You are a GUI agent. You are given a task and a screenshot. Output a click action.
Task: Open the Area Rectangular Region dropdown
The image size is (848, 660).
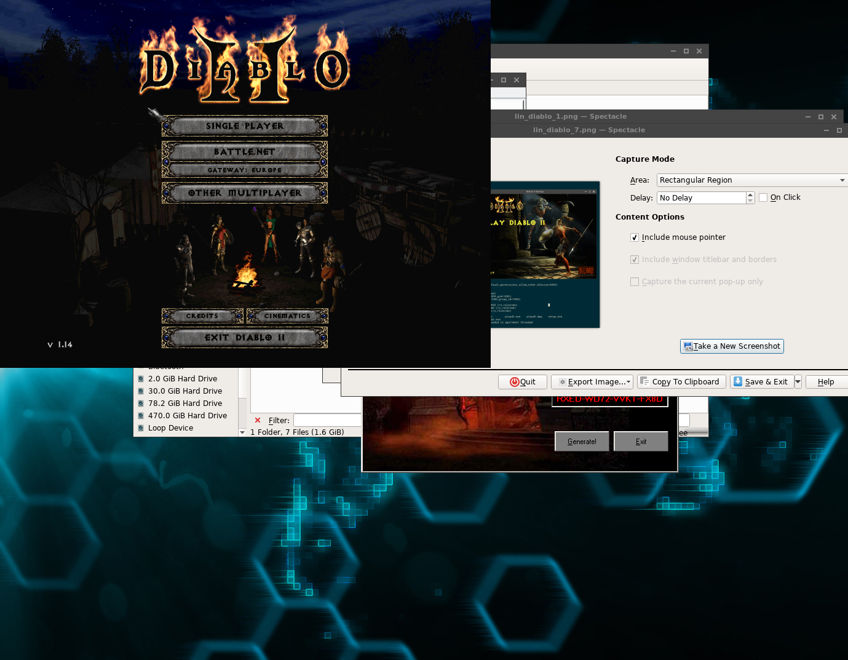tap(751, 180)
